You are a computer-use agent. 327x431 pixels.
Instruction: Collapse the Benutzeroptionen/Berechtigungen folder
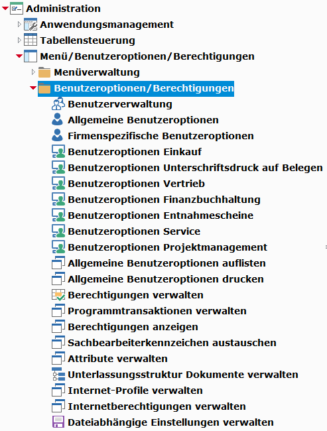click(x=33, y=88)
